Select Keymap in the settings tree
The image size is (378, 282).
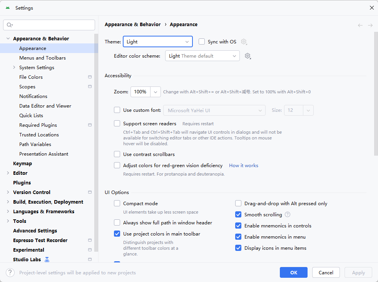(22, 164)
